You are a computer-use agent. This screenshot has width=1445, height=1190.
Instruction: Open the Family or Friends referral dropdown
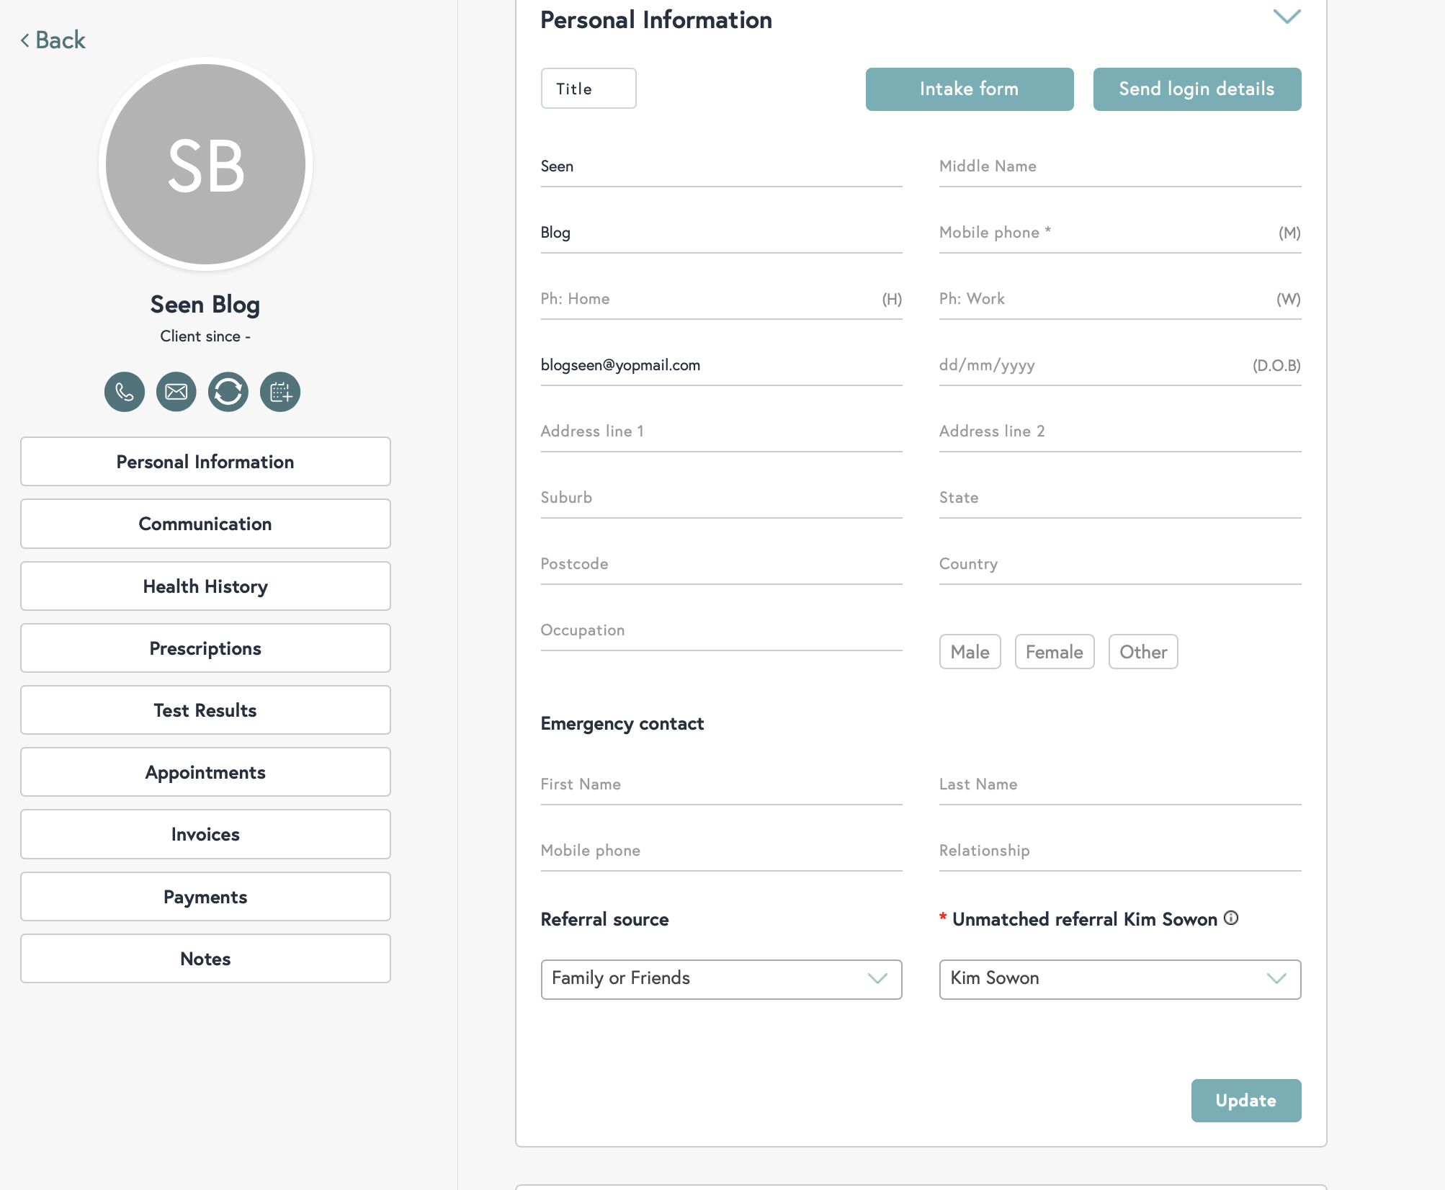point(721,979)
